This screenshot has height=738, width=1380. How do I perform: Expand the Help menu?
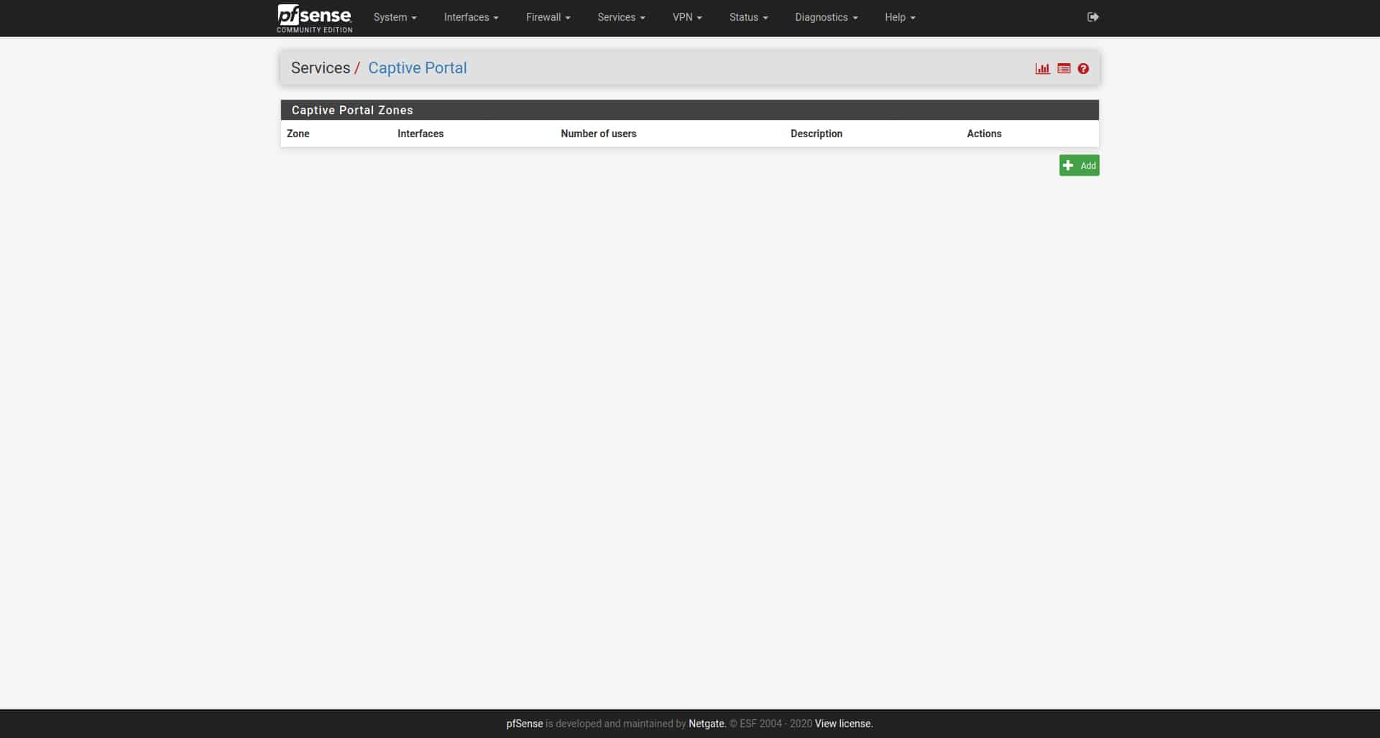(900, 17)
